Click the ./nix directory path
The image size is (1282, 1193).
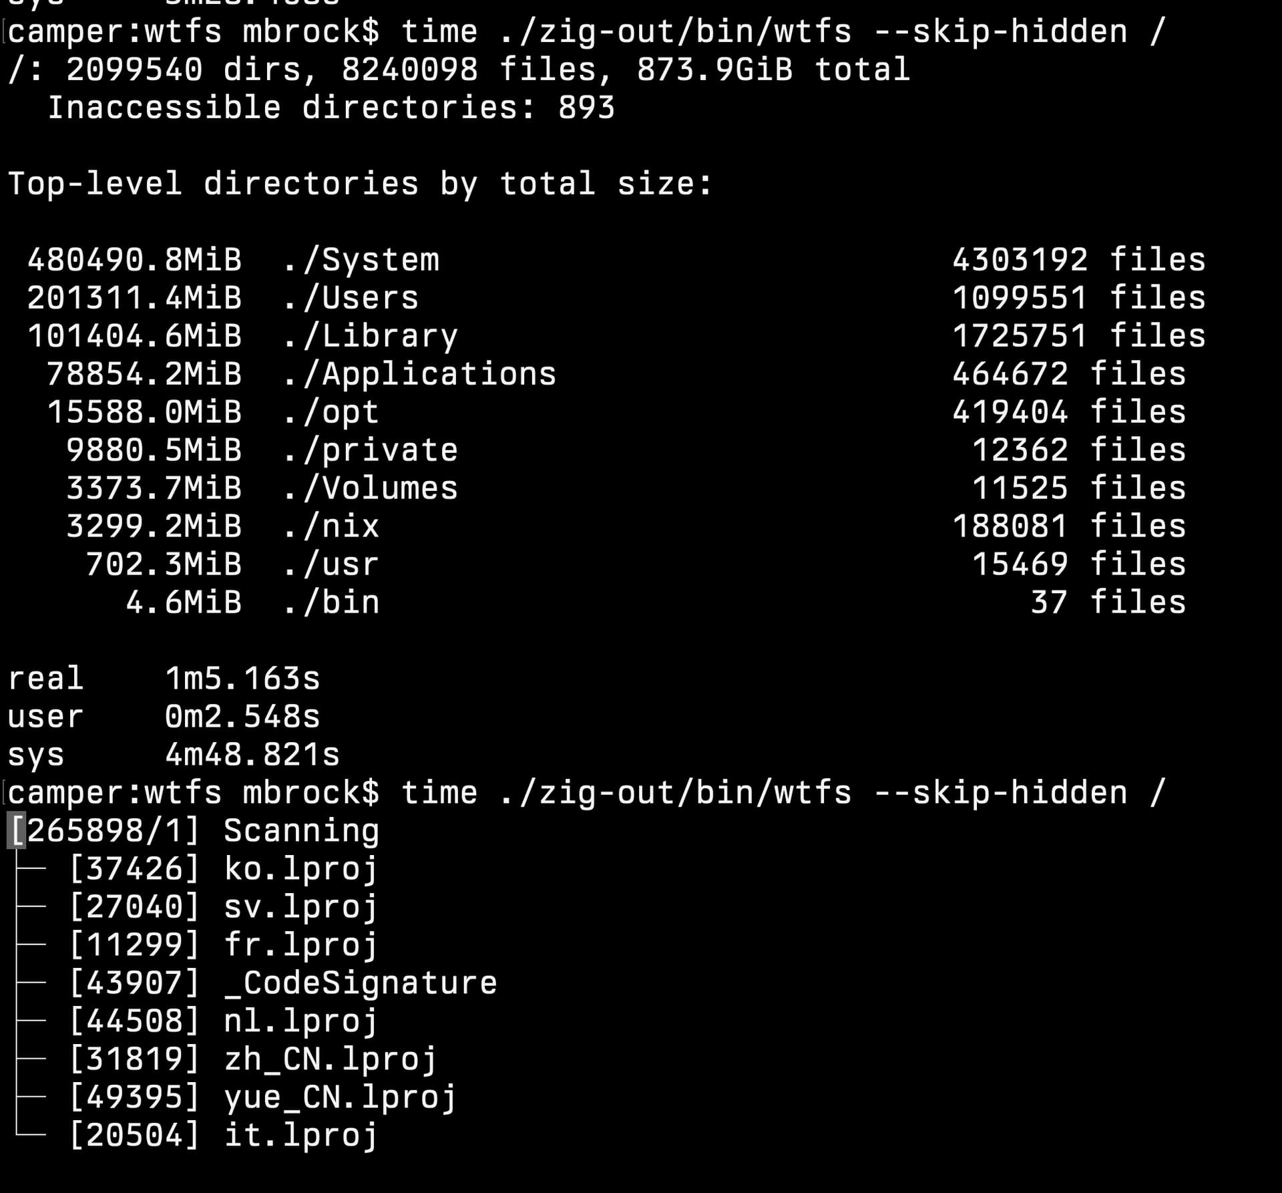coord(331,526)
